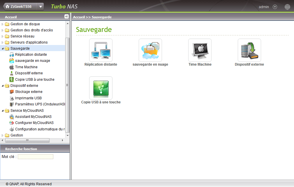The width and height of the screenshot is (294, 187).
Task: Open the large Time Machine icon
Action: pos(200,50)
